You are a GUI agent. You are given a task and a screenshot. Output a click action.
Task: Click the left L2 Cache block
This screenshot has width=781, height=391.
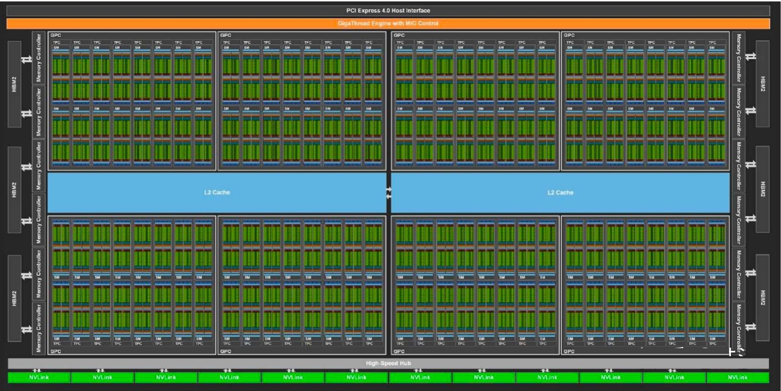click(217, 192)
